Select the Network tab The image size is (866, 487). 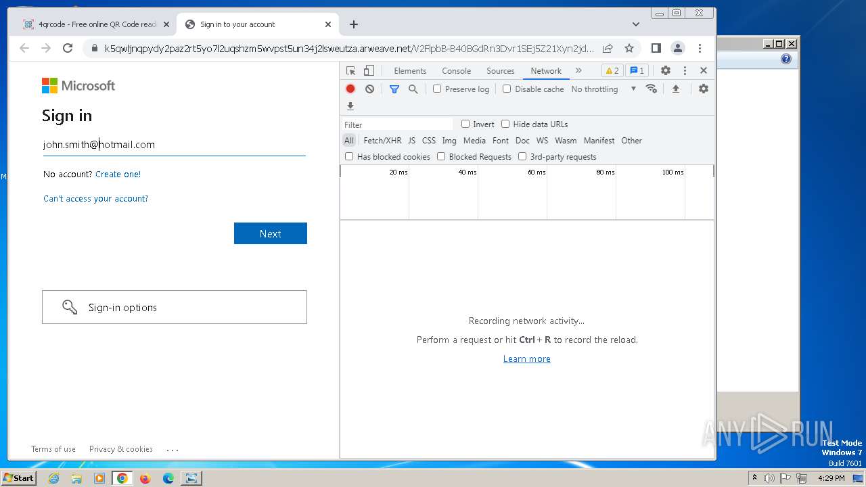point(546,70)
